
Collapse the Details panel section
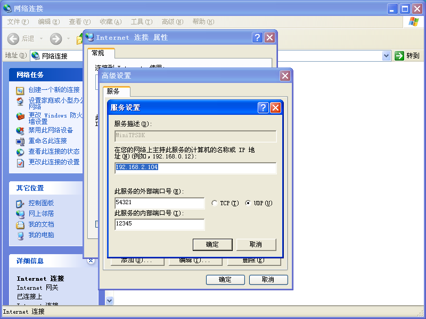coord(91,261)
